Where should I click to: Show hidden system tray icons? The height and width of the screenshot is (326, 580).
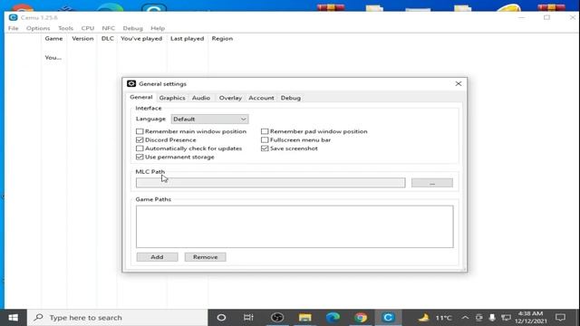tap(465, 318)
